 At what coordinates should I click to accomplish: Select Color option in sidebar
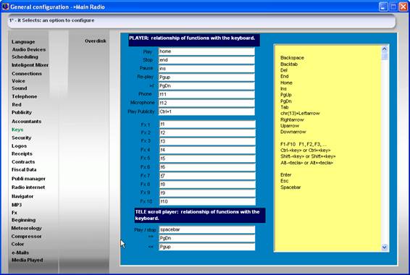click(17, 244)
